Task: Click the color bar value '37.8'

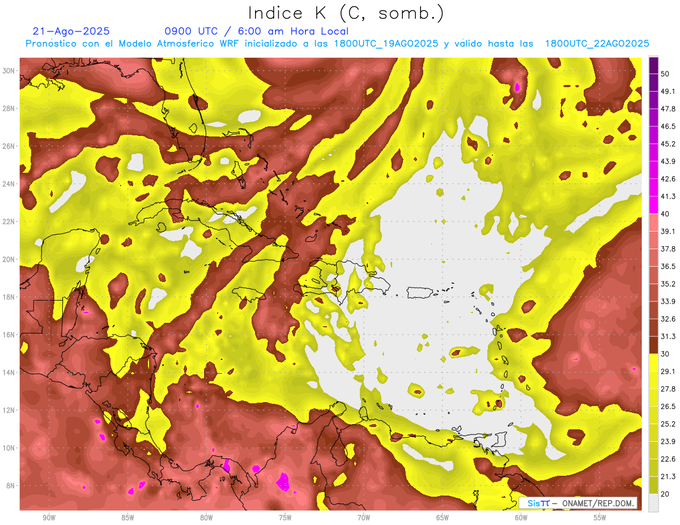Action: (x=668, y=249)
